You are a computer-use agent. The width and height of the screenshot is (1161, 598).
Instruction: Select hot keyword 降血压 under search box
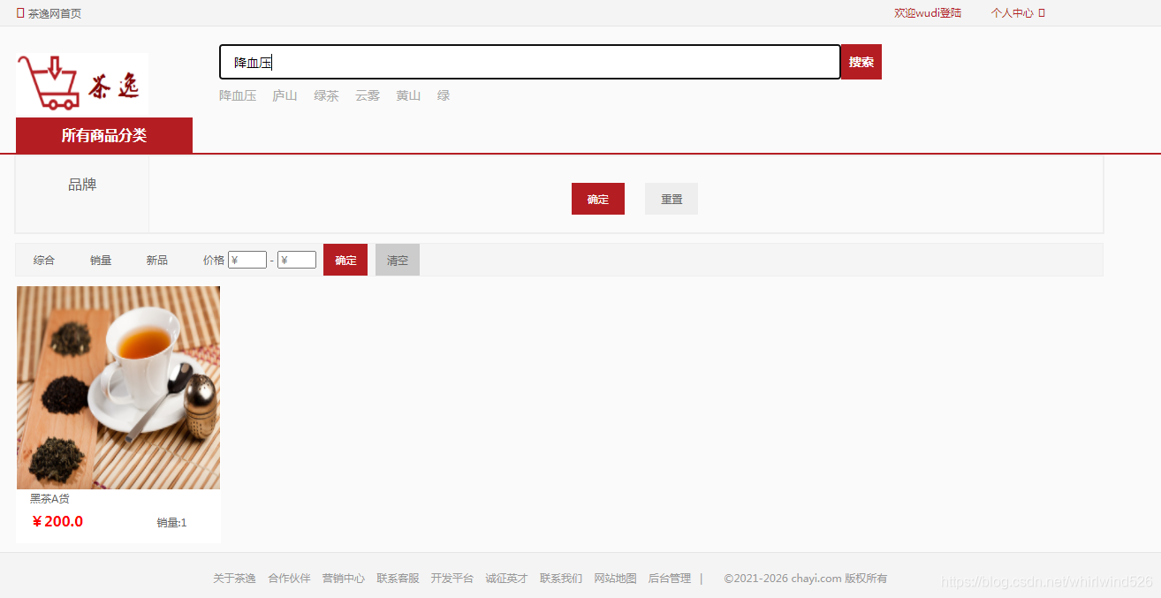coord(238,95)
